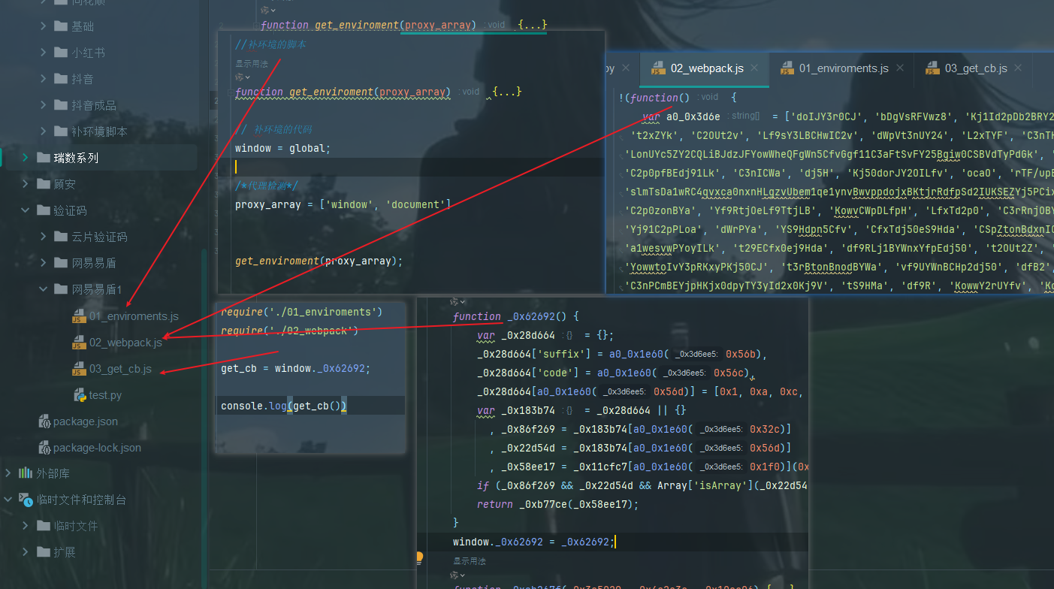Click 显示用法 below window._0x62692 line

[x=470, y=560]
